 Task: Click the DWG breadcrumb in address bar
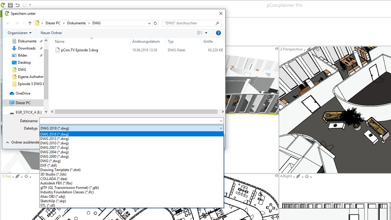click(96, 23)
